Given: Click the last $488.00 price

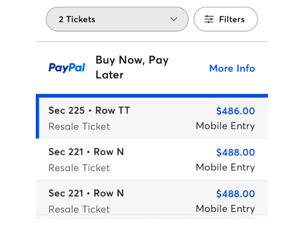Looking at the screenshot, I should (x=235, y=193).
